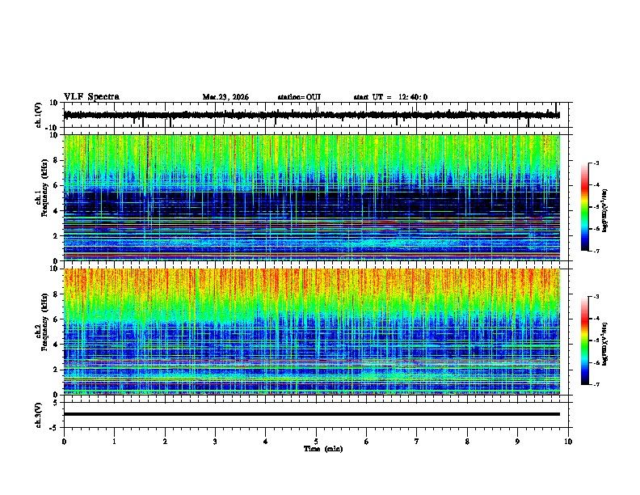Click the "Time (min)" axis label
Image resolution: width=640 pixels, height=495 pixels.
323,449
